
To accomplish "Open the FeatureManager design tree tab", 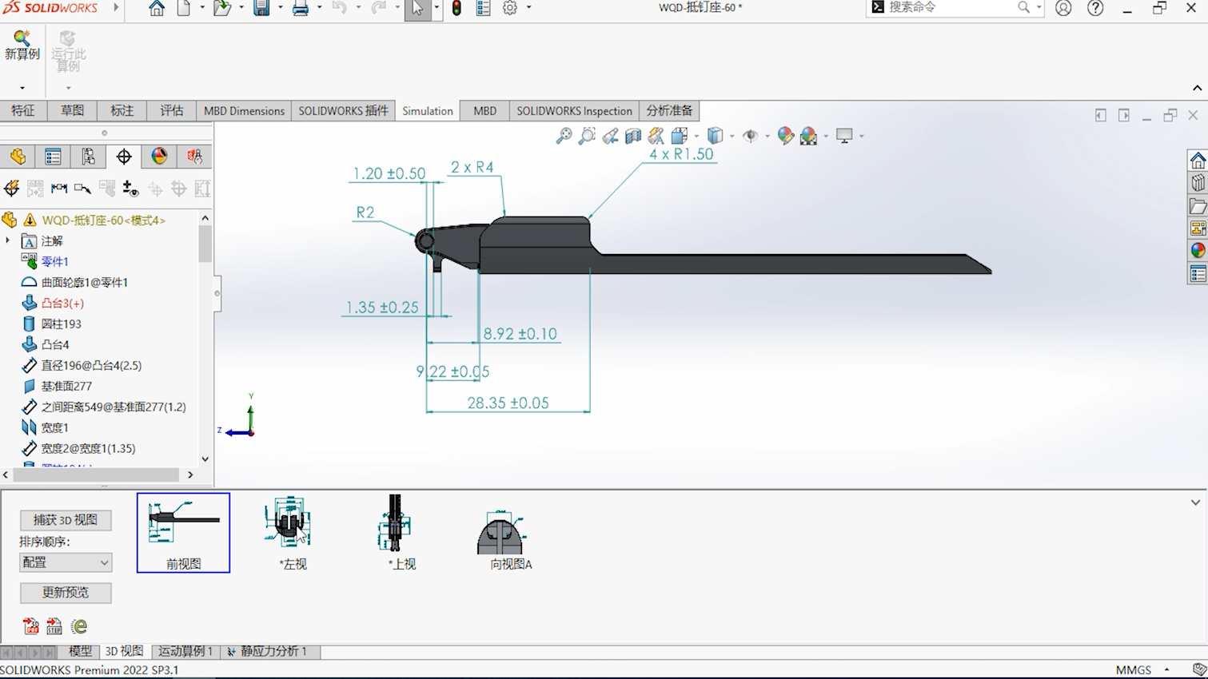I will point(18,157).
